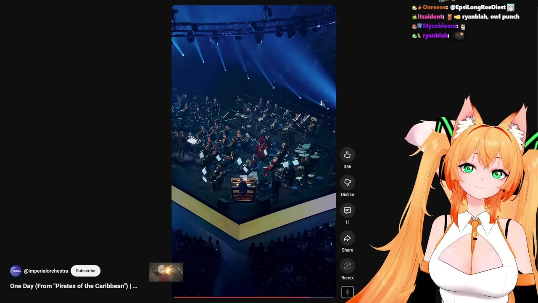The height and width of the screenshot is (303, 538).
Task: Click the Dislike label text
Action: [x=347, y=194]
